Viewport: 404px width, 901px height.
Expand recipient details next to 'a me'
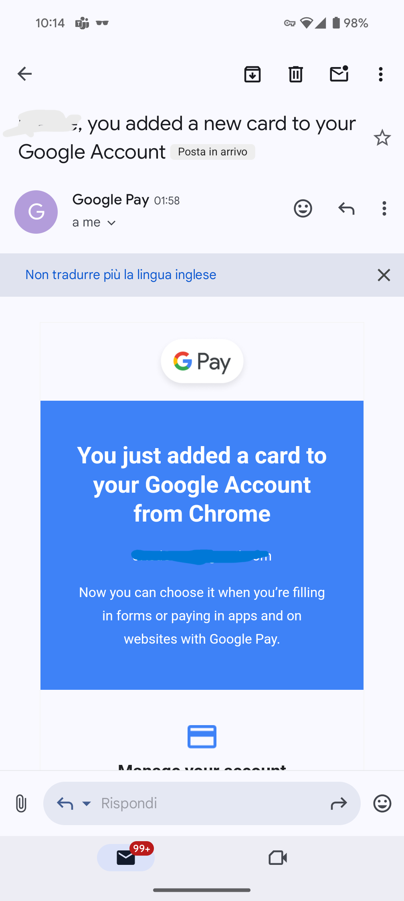[111, 223]
